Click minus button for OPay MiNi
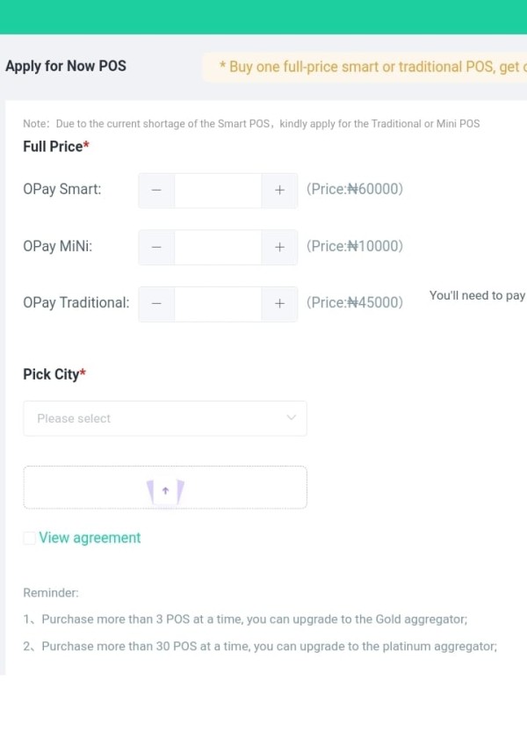This screenshot has width=527, height=731. 156,247
